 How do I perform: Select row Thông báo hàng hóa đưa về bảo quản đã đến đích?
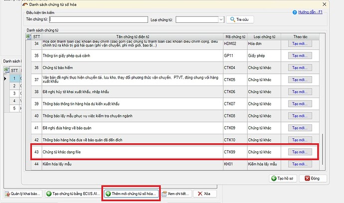click(x=175, y=140)
